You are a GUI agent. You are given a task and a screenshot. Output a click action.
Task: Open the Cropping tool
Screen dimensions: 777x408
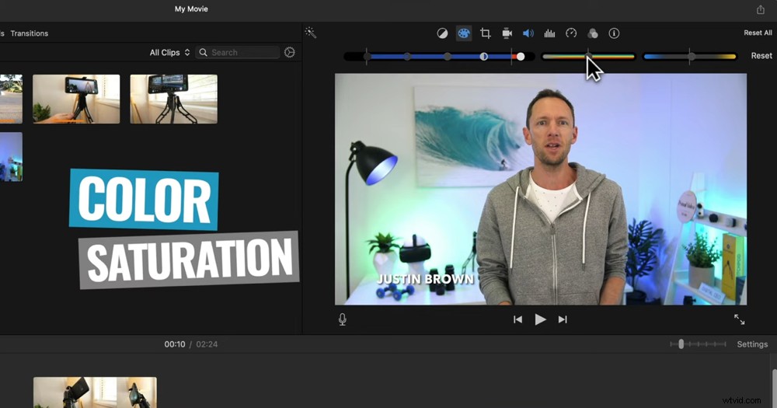tap(486, 33)
